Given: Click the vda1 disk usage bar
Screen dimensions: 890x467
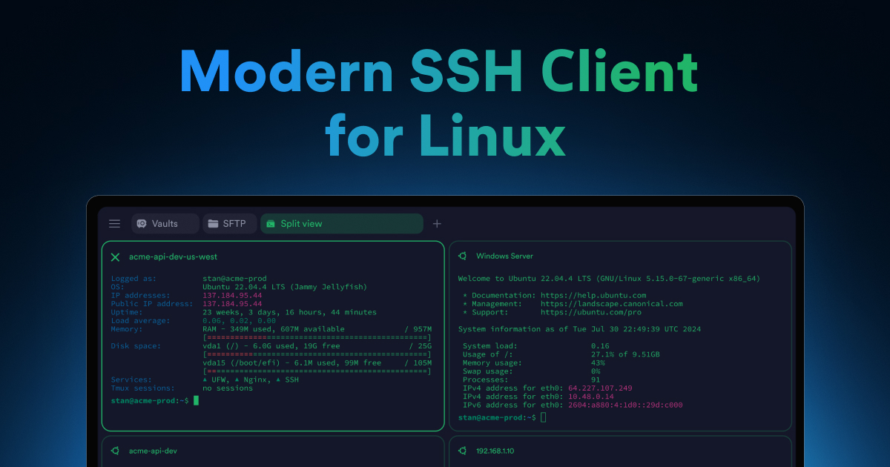Looking at the screenshot, I should pyautogui.click(x=317, y=354).
